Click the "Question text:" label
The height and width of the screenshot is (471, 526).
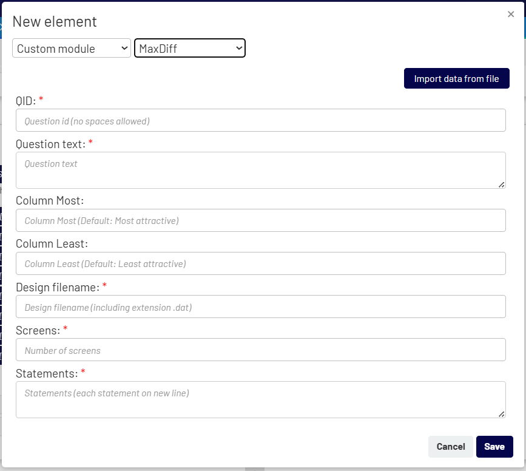pyautogui.click(x=50, y=144)
